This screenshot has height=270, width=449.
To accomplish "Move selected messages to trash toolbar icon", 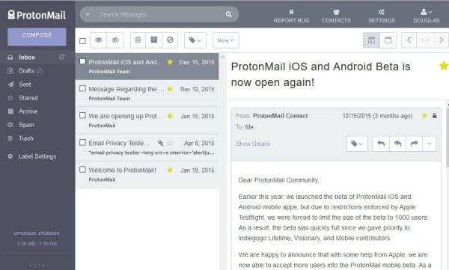I will point(138,40).
